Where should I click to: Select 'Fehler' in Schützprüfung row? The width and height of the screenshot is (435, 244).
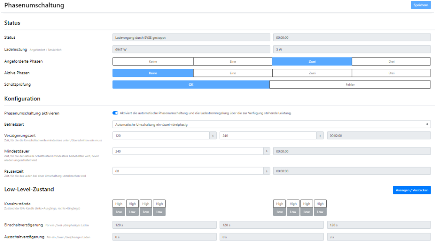[x=350, y=84]
